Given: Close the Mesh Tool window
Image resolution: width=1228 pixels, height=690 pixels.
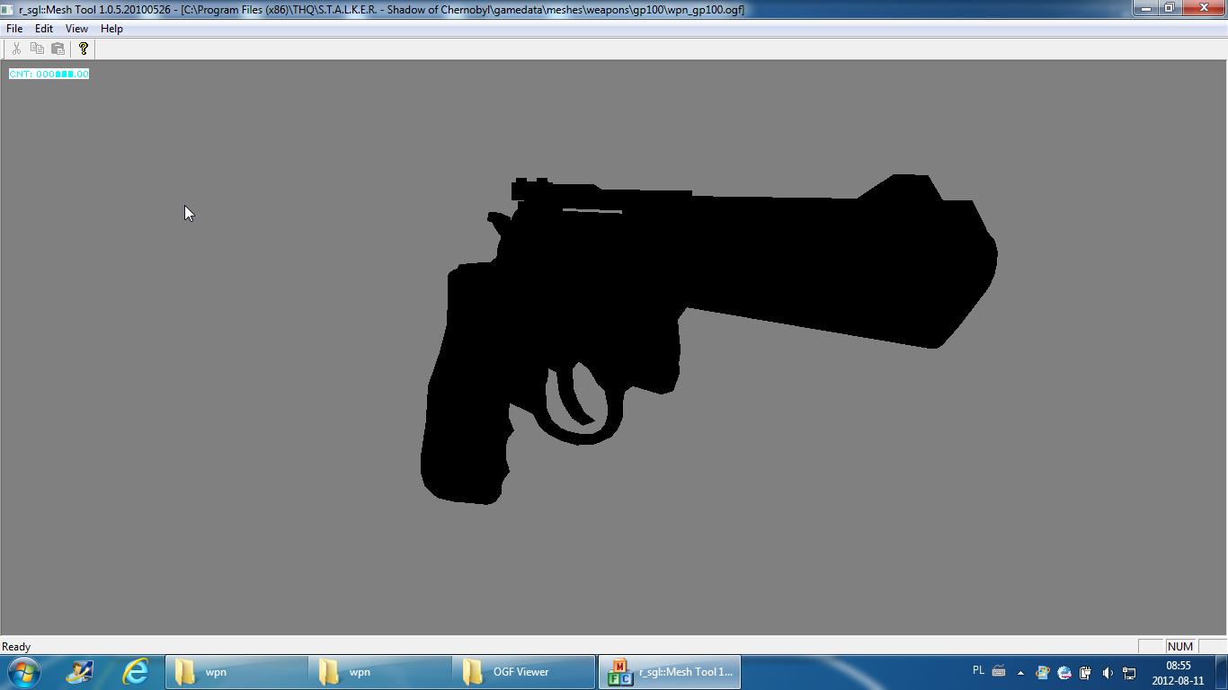Looking at the screenshot, I should 1204,8.
